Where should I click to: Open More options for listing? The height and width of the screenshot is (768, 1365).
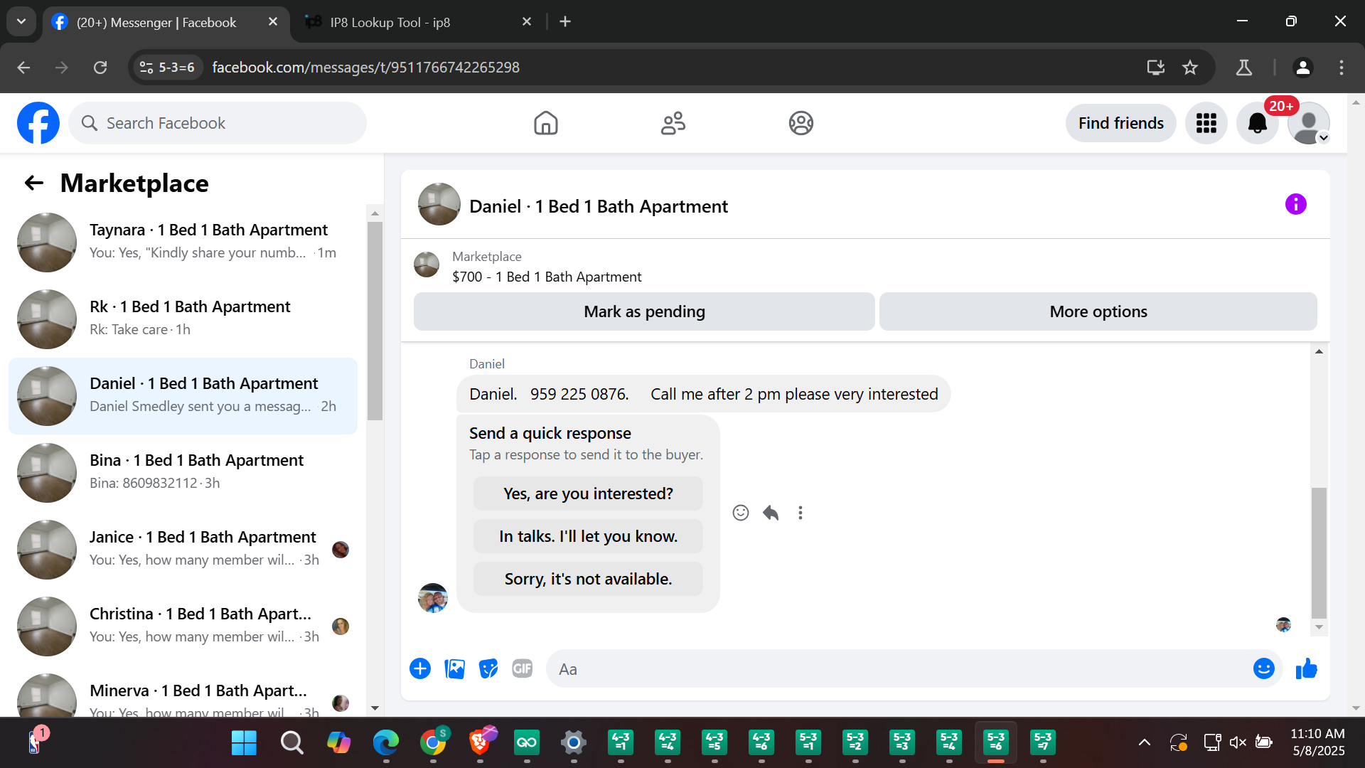(x=1098, y=311)
